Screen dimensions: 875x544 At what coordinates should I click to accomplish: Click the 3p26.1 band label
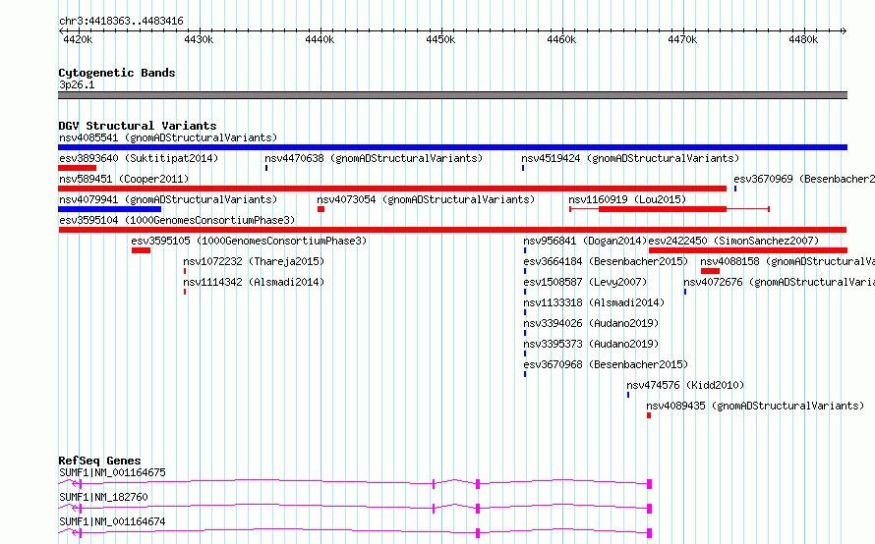tap(77, 84)
